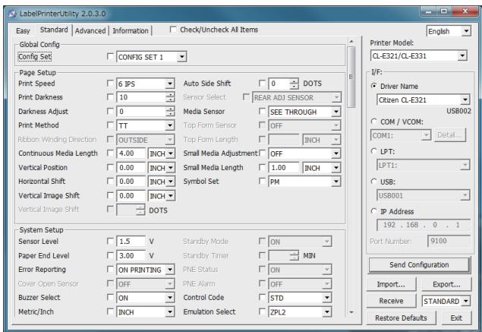Check the Emulation Select checkbox
Image resolution: width=482 pixels, height=332 pixels.
point(262,311)
